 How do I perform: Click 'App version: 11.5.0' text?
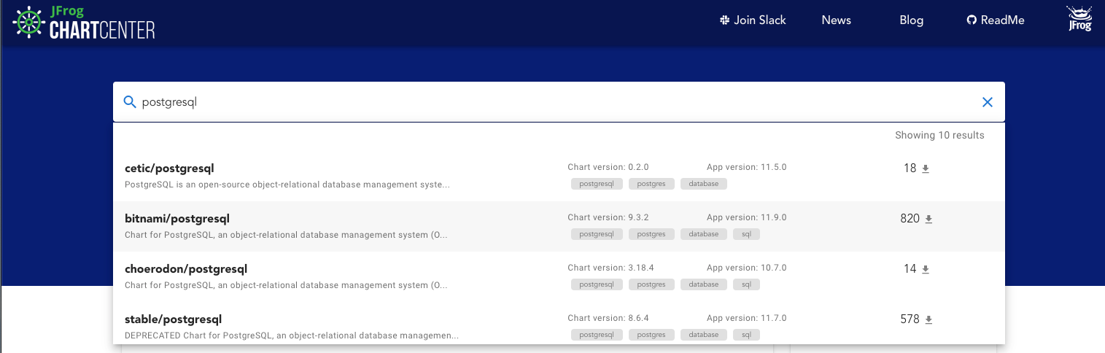747,167
